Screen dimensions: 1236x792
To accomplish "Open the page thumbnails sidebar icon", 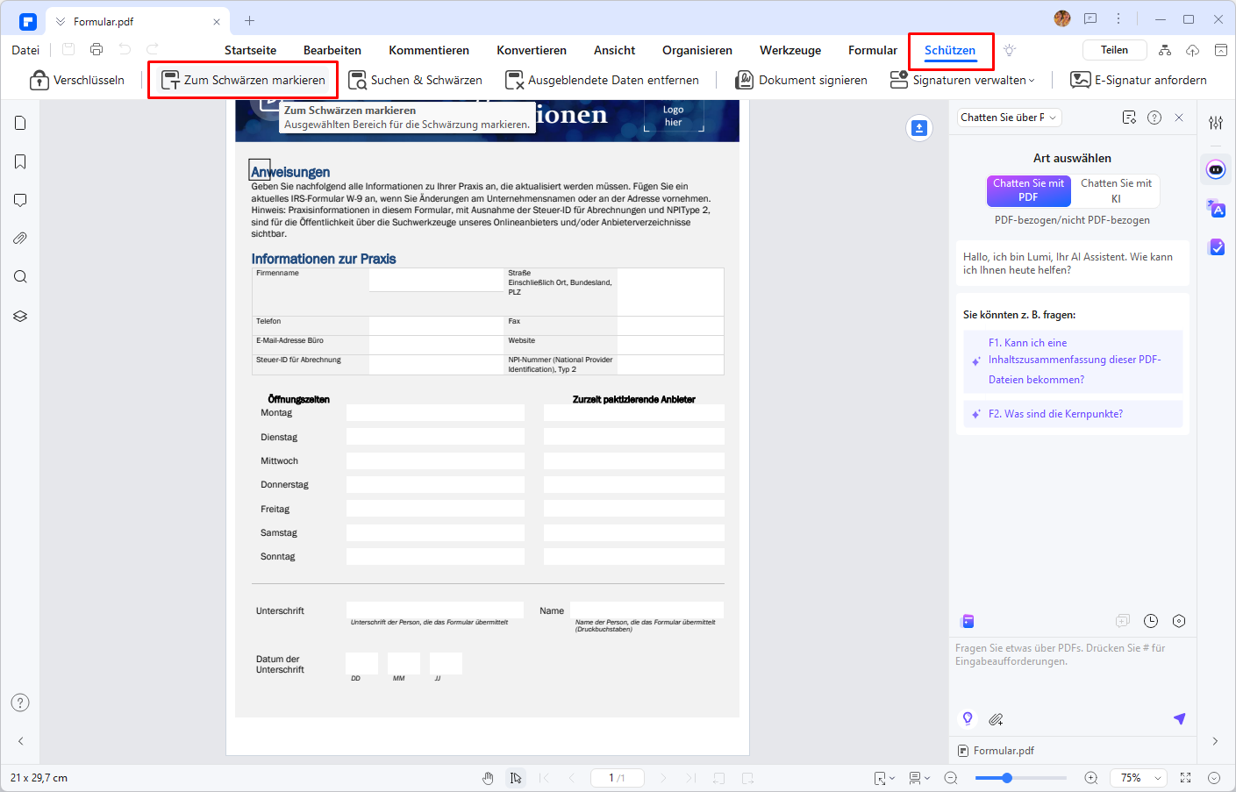I will [20, 123].
